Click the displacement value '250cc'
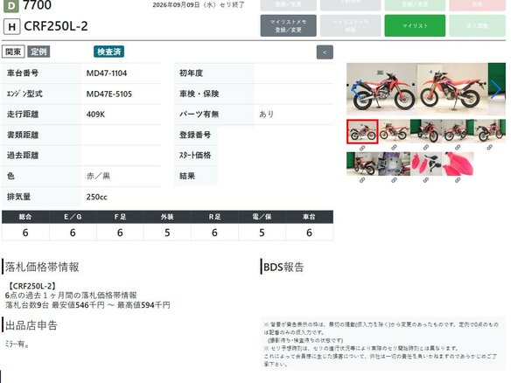This screenshot has width=511, height=383. point(97,197)
